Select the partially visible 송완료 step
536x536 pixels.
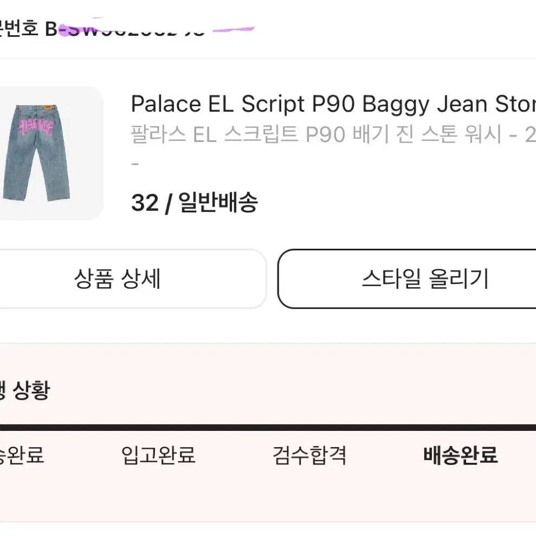point(22,455)
